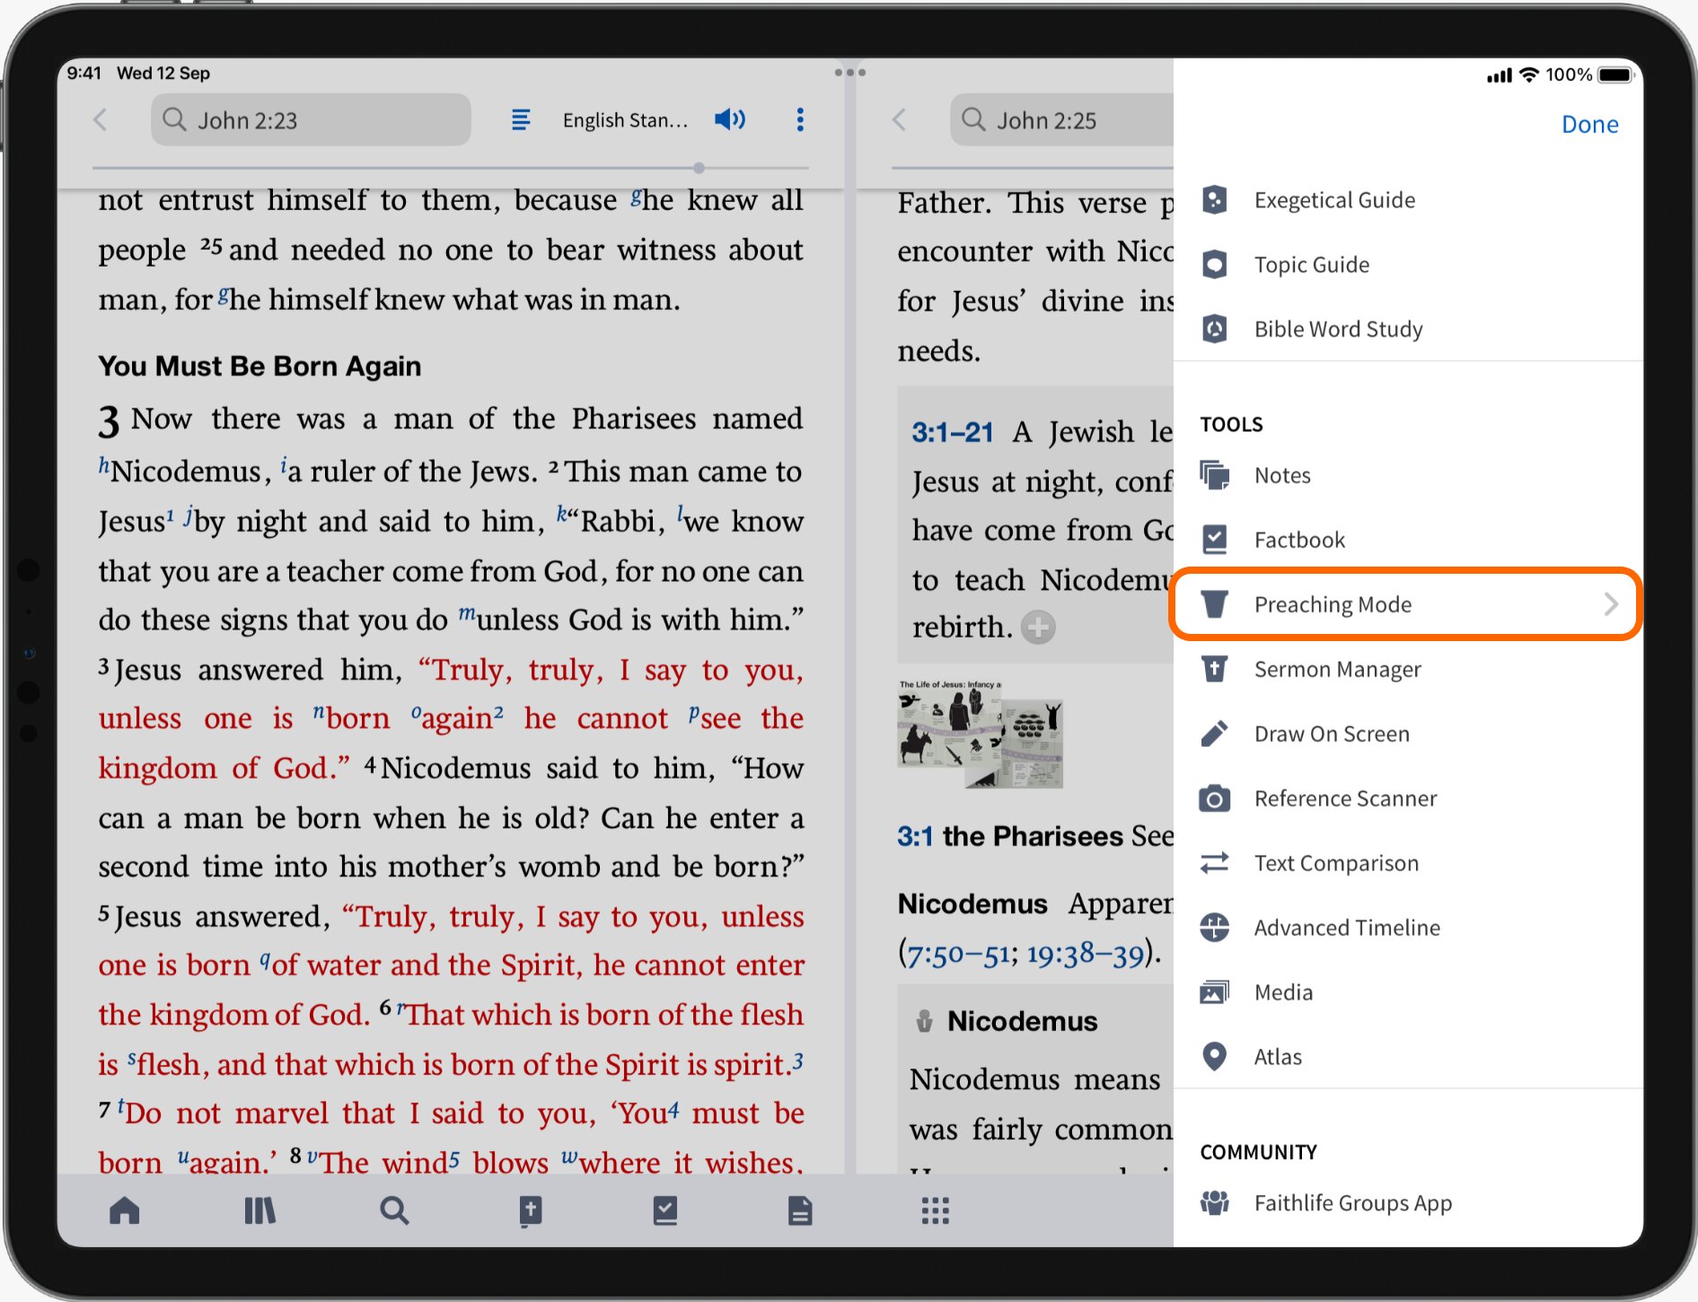Go back in the left Bible panel

tap(101, 119)
